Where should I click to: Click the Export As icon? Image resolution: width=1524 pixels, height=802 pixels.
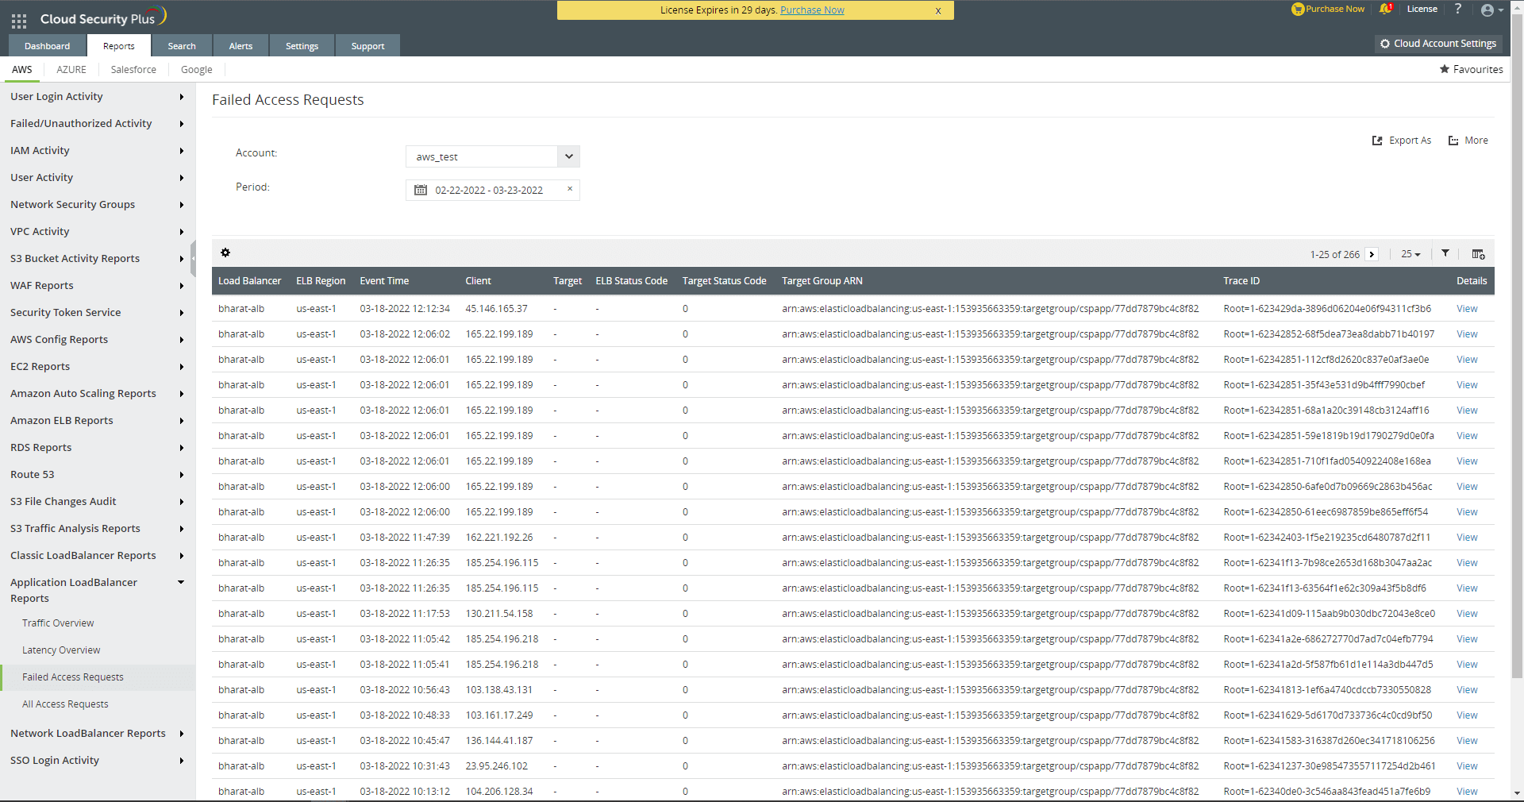click(1377, 141)
